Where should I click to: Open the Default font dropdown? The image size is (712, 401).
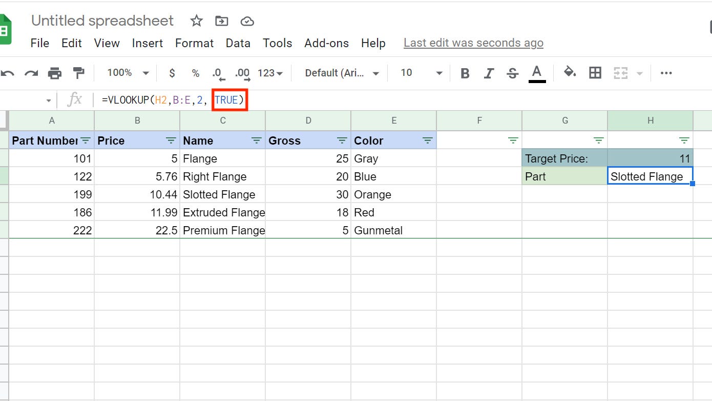[x=342, y=73]
